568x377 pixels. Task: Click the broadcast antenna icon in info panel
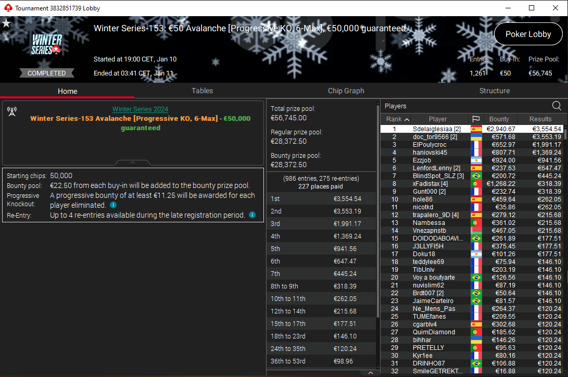point(12,111)
